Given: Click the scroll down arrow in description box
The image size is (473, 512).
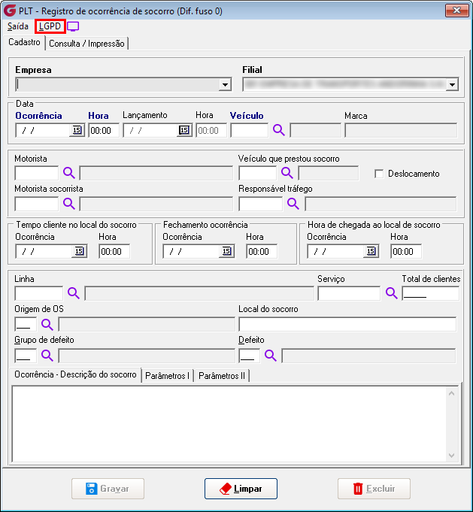Looking at the screenshot, I should [451, 455].
